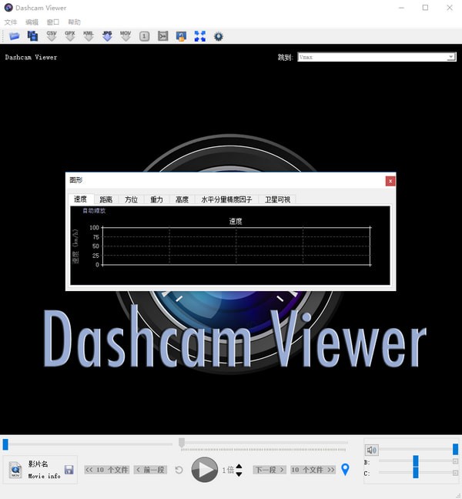
Task: Export track with the GPX icon
Action: click(70, 36)
